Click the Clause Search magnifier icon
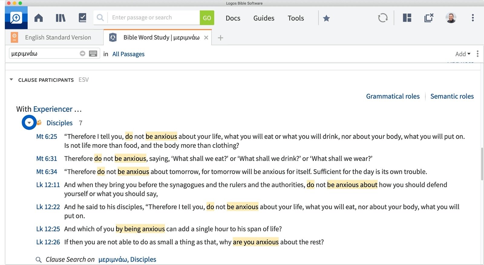 tap(38, 260)
